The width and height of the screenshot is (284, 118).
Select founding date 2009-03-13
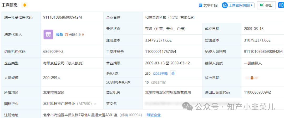click(x=254, y=29)
